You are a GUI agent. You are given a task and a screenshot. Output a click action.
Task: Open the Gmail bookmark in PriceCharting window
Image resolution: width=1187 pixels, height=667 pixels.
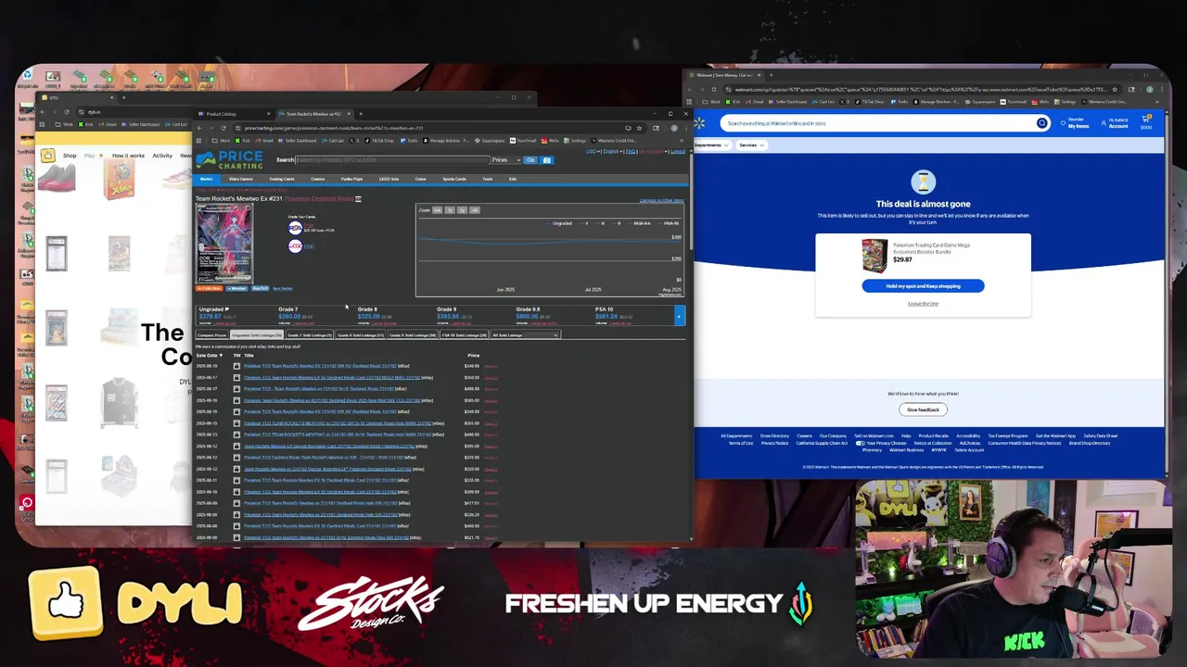[x=264, y=141]
